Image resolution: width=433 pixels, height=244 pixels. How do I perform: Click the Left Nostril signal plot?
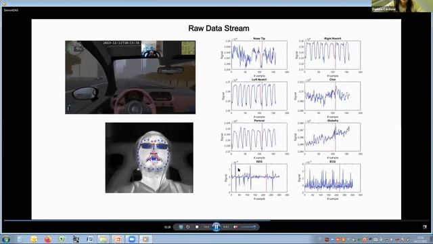click(259, 96)
